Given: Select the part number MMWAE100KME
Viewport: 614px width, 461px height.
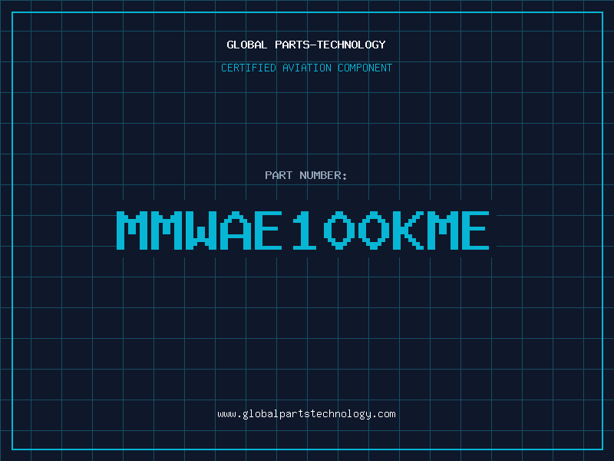Looking at the screenshot, I should point(302,230).
